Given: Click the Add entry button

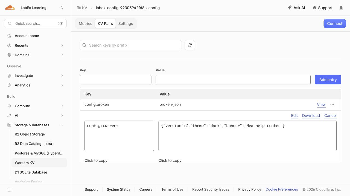Looking at the screenshot, I should [x=328, y=79].
